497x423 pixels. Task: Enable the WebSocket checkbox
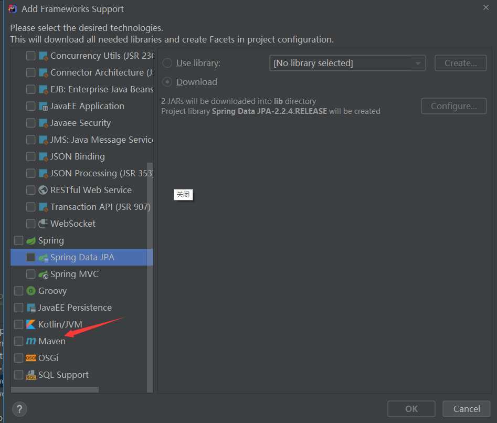[x=31, y=224]
